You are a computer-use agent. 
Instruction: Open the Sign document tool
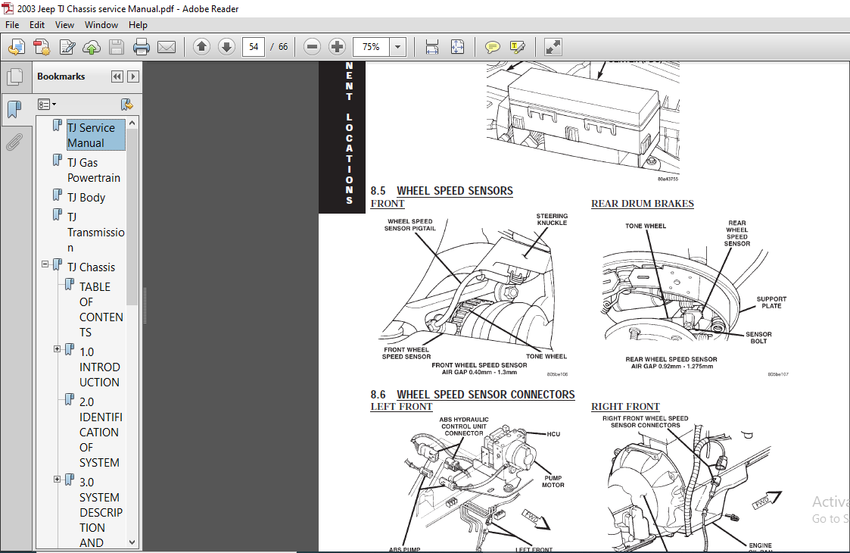67,47
